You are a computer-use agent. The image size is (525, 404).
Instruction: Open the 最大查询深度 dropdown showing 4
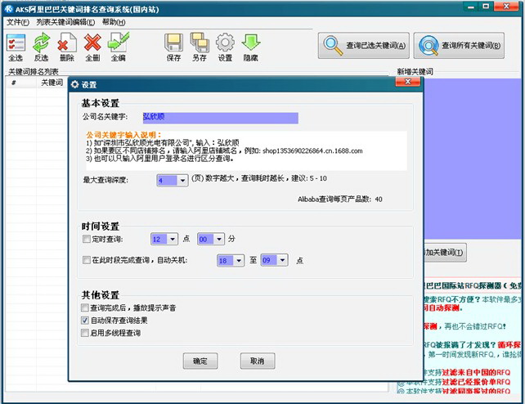(182, 181)
